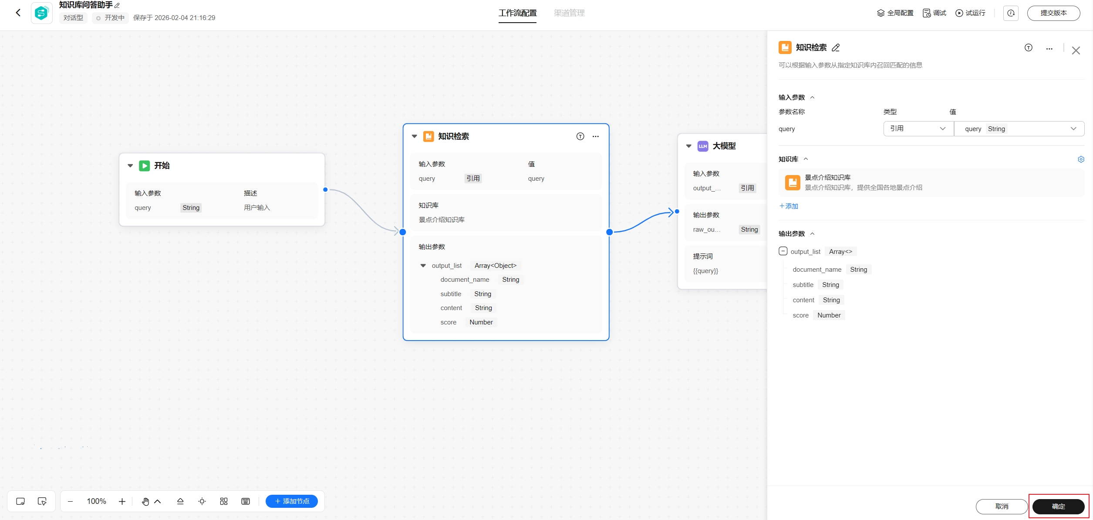Open the query String value dropdown
The width and height of the screenshot is (1093, 520).
[x=1019, y=128]
